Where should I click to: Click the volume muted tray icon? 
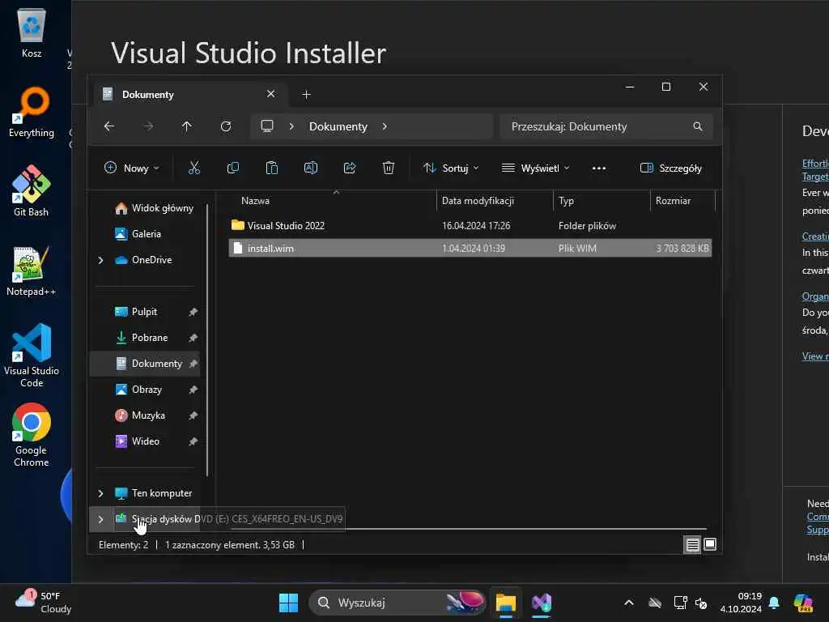[x=701, y=603]
